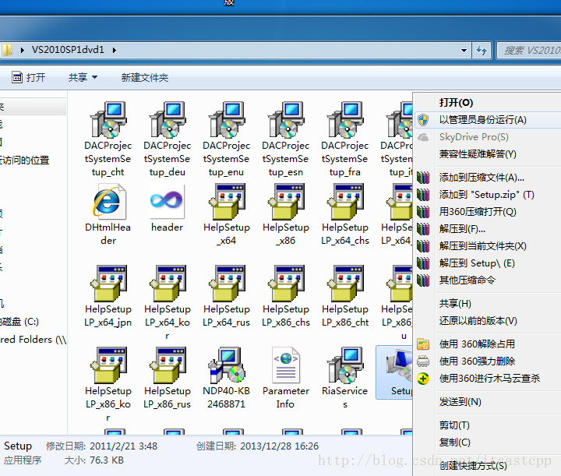Select Shared Folders entry in navigation pane
The width and height of the screenshot is (561, 476).
click(x=33, y=340)
